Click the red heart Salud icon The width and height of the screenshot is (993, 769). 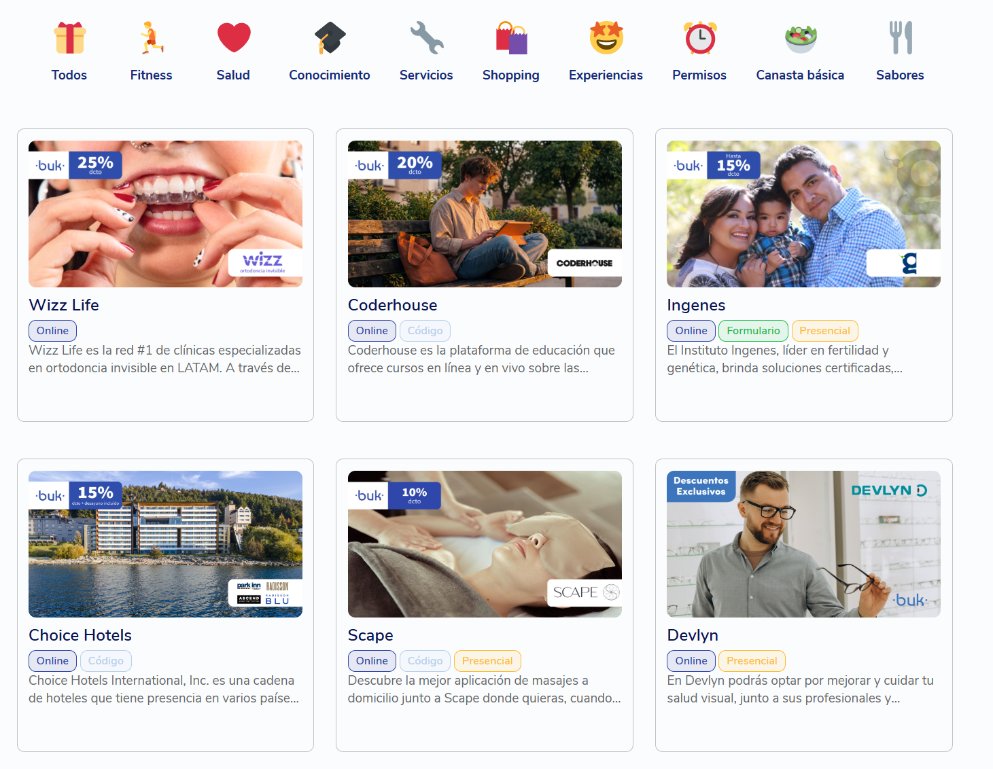point(234,37)
